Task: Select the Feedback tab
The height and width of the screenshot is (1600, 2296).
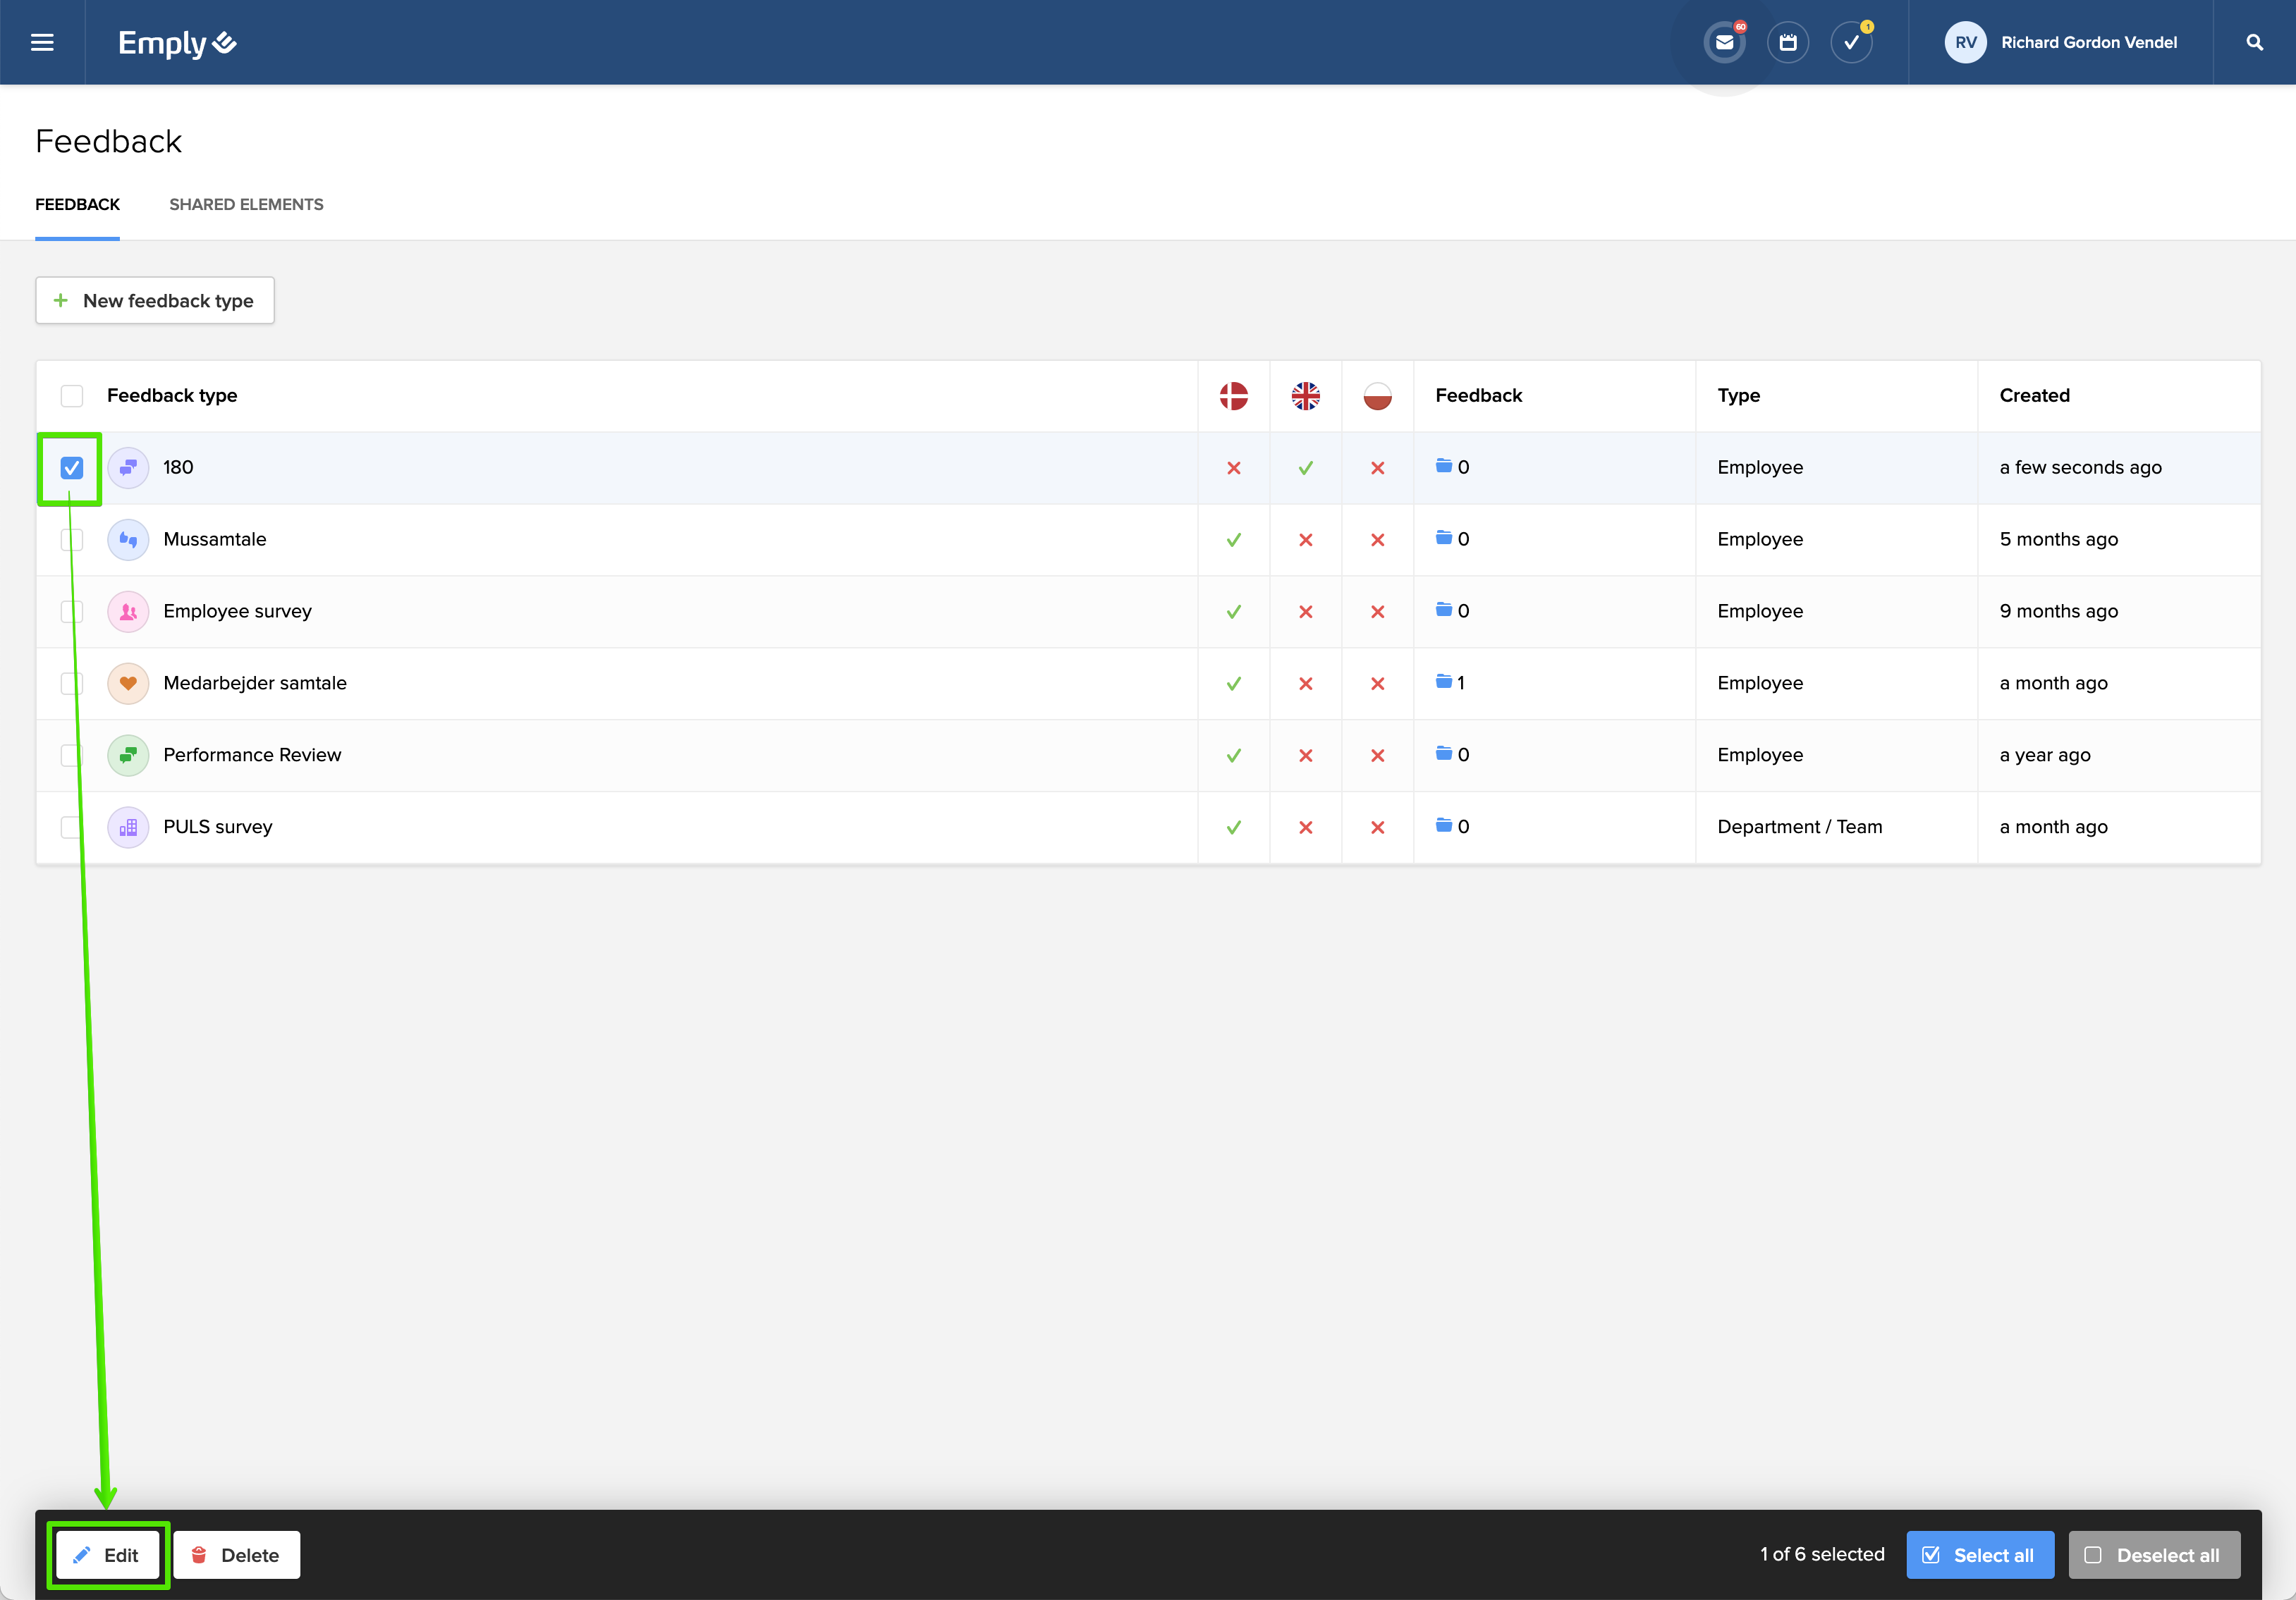Action: pyautogui.click(x=77, y=204)
